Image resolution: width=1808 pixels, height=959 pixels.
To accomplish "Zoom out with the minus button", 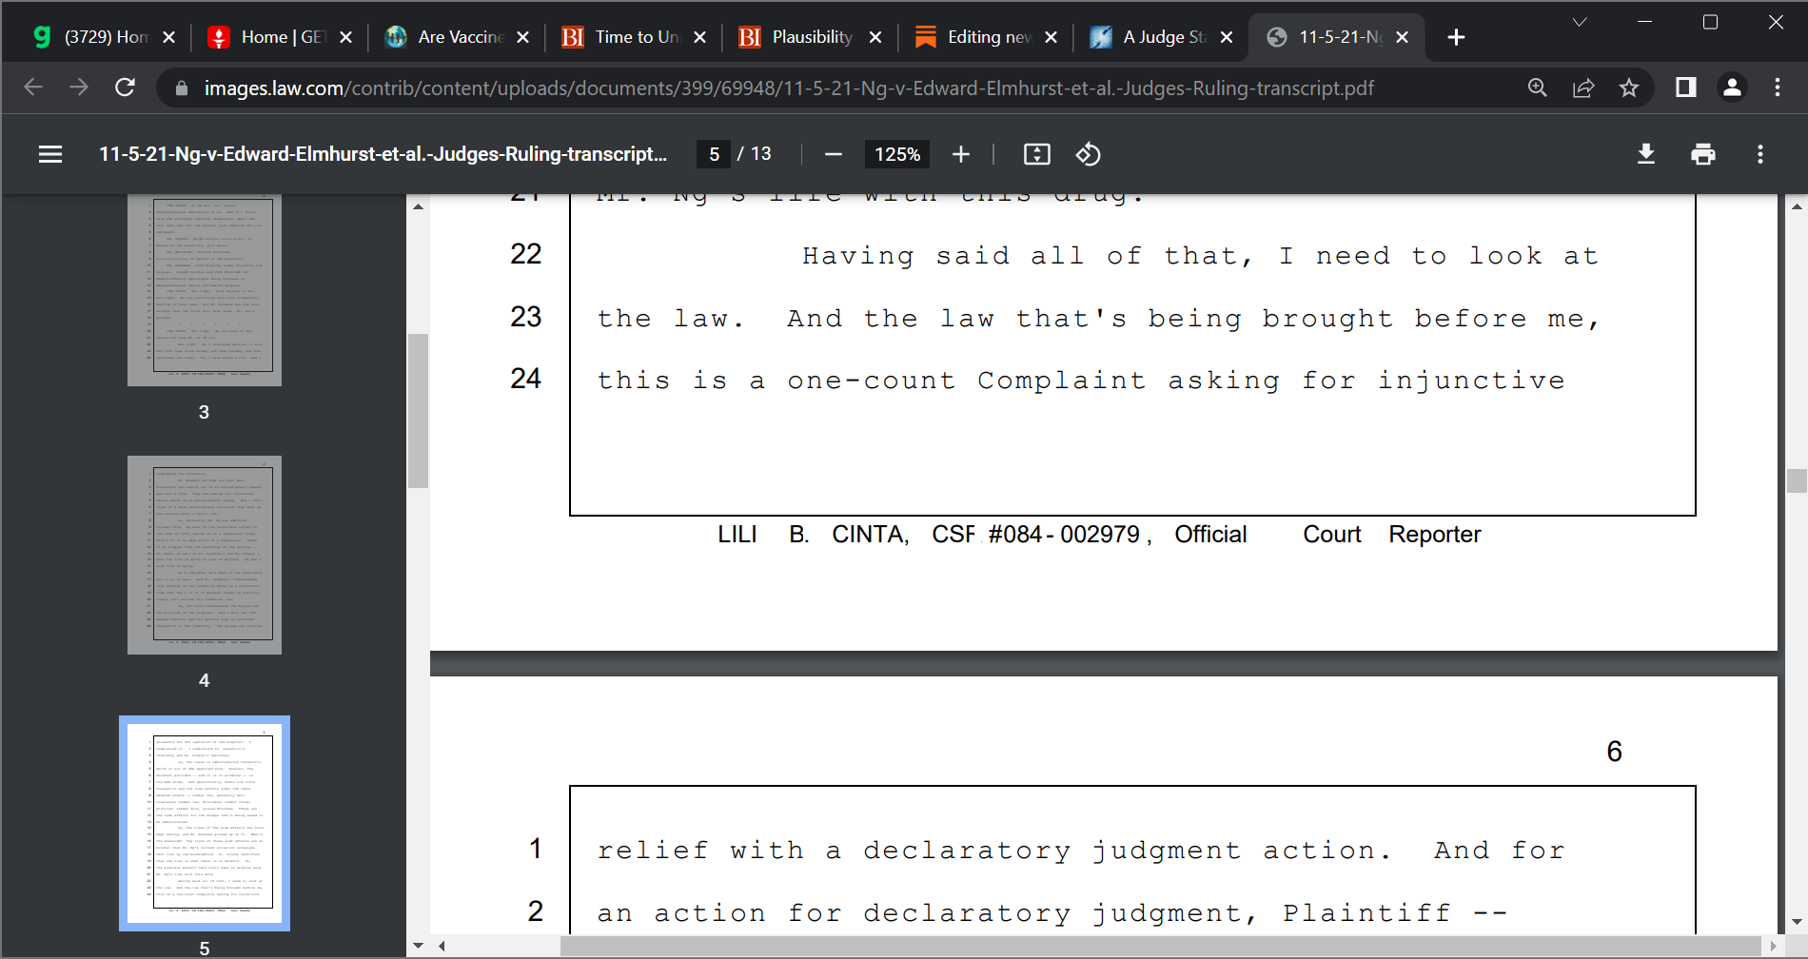I will click(834, 154).
